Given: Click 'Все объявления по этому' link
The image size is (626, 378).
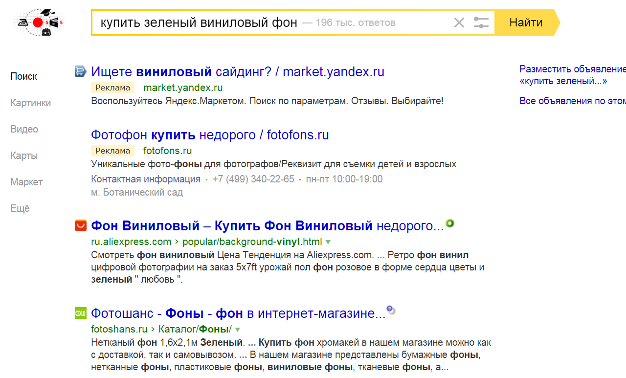Looking at the screenshot, I should (573, 101).
